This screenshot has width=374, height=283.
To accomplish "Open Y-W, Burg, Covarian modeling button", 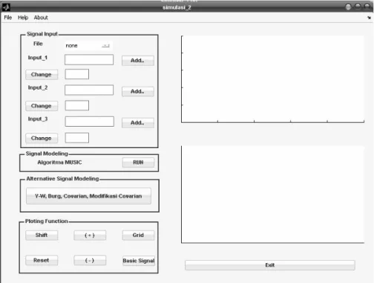I will (88, 196).
